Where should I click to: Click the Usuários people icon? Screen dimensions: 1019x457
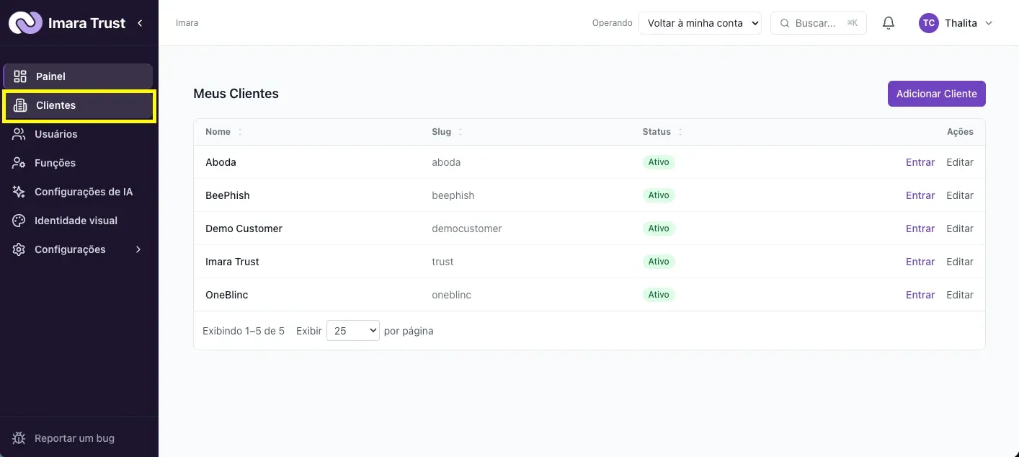tap(19, 134)
